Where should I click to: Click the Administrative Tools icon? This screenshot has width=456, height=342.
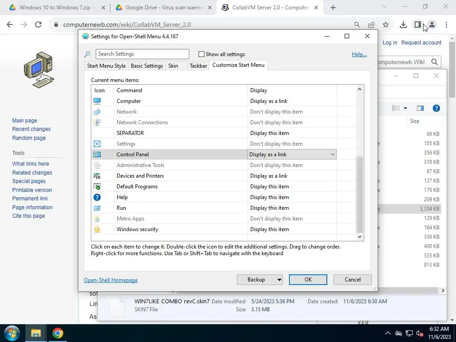(x=97, y=165)
